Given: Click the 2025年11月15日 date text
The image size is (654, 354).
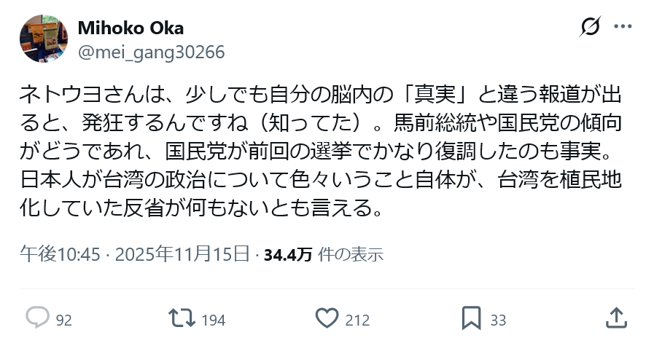Looking at the screenshot, I should pos(182,255).
